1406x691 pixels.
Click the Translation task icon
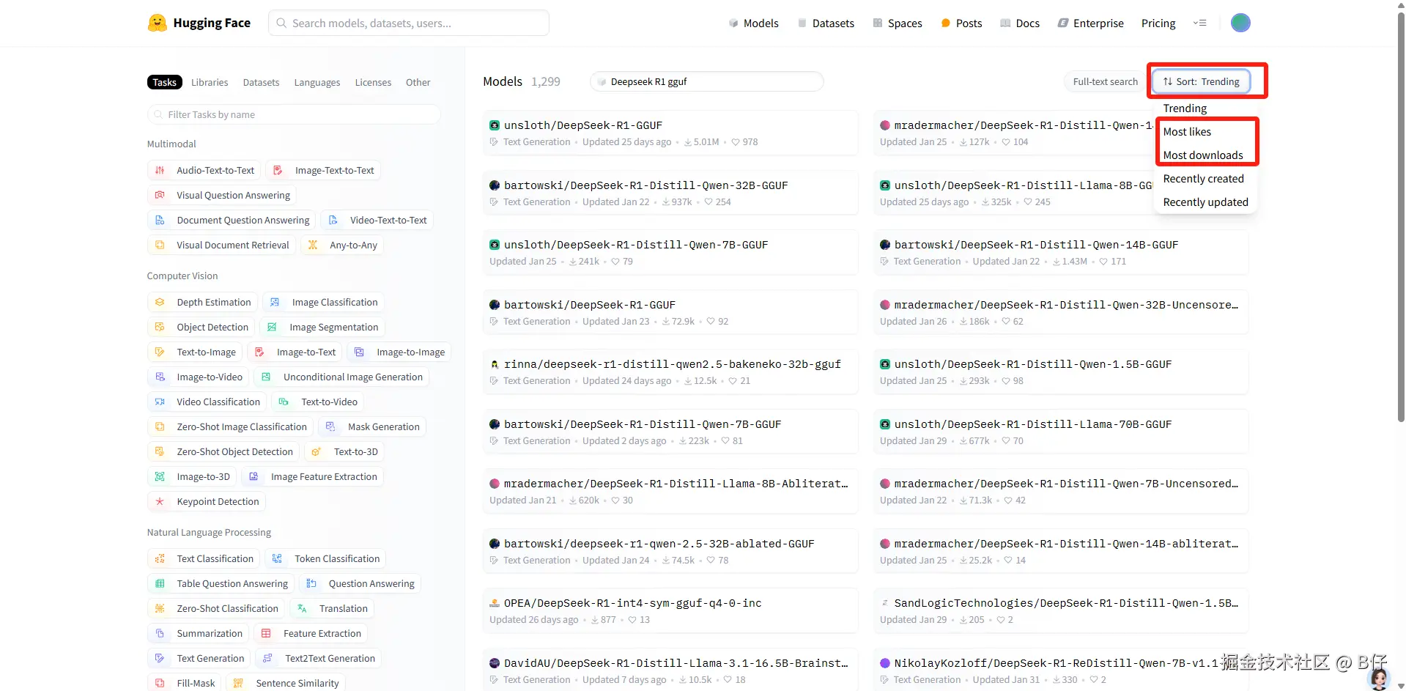coord(303,609)
